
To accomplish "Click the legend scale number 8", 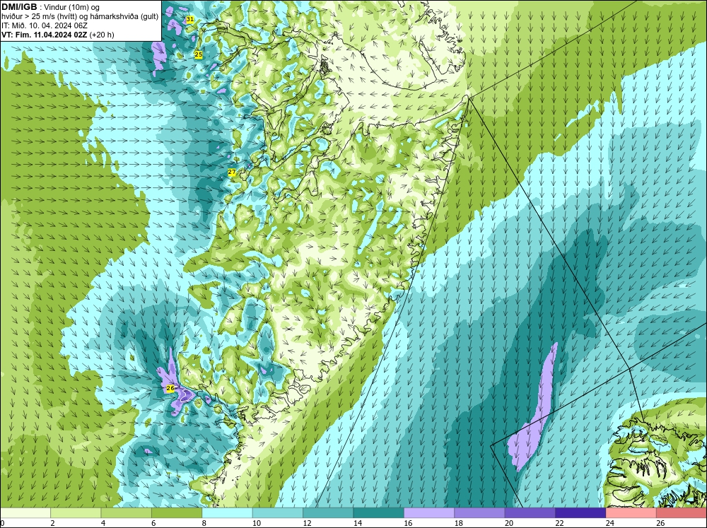I will pyautogui.click(x=204, y=523).
